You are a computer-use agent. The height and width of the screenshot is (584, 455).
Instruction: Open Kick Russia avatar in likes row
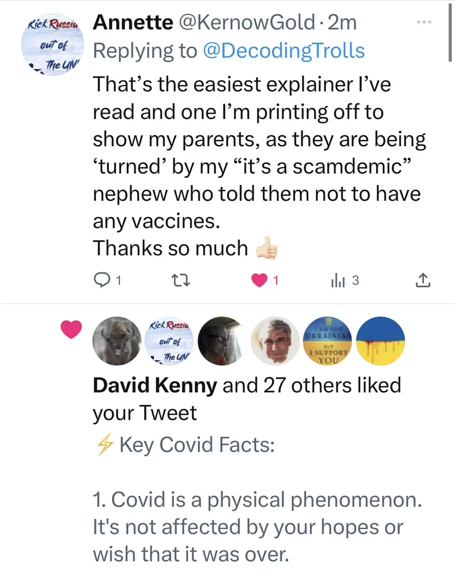pos(169,340)
